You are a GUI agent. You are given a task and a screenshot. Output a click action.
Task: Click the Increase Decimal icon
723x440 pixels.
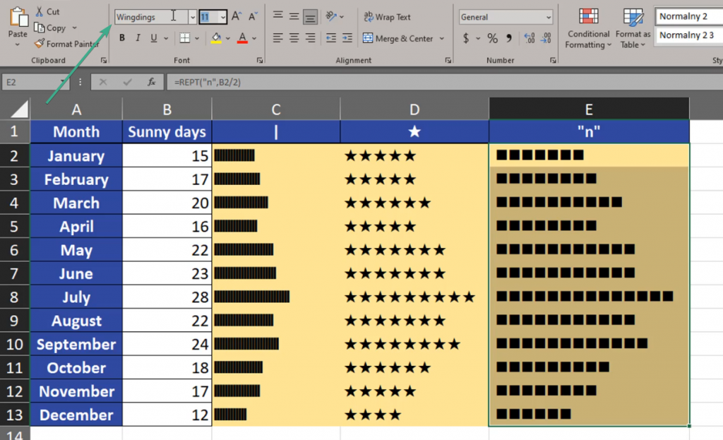[529, 39]
